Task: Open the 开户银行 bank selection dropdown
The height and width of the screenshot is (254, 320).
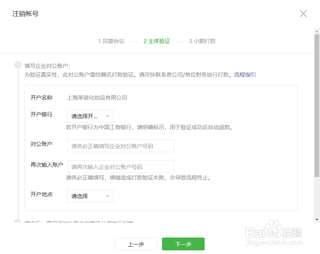Action: pyautogui.click(x=90, y=116)
